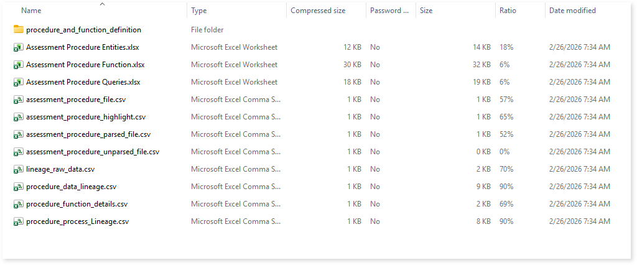This screenshot has width=637, height=265.
Task: Click CSV icon of lineage_raw_data.csv
Action: pos(18,169)
